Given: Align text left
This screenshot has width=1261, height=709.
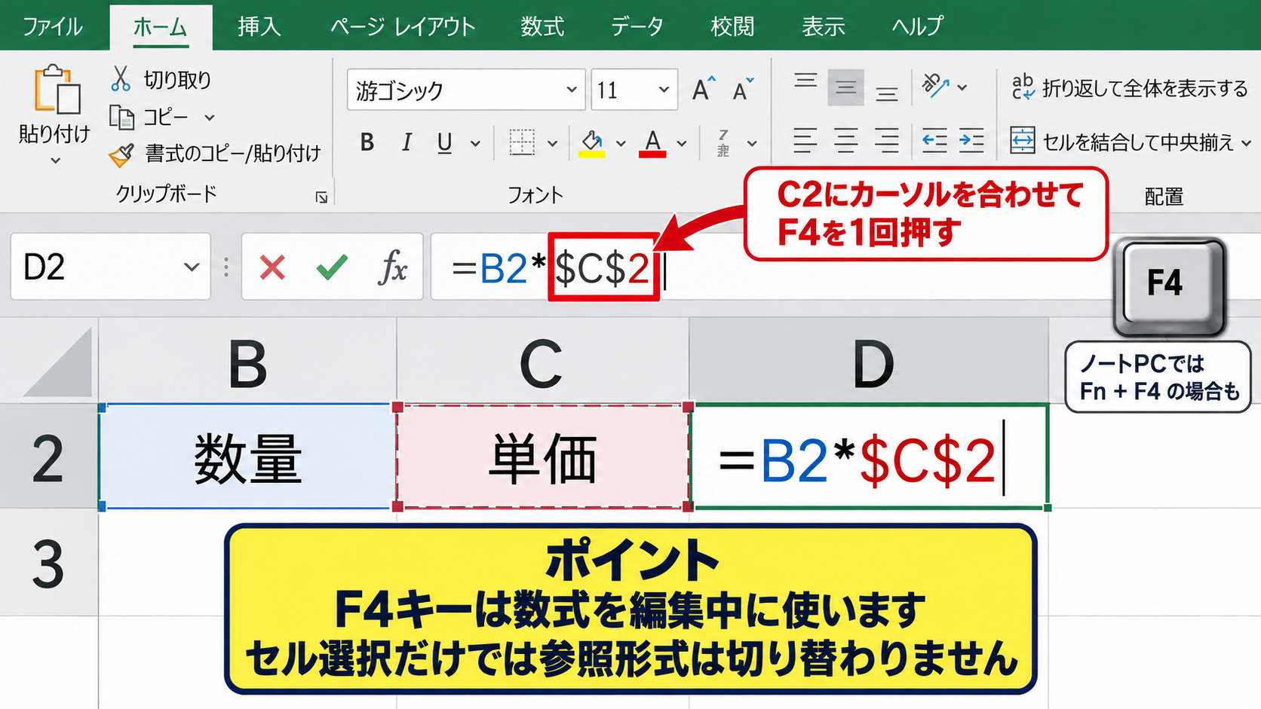Looking at the screenshot, I should coord(805,141).
